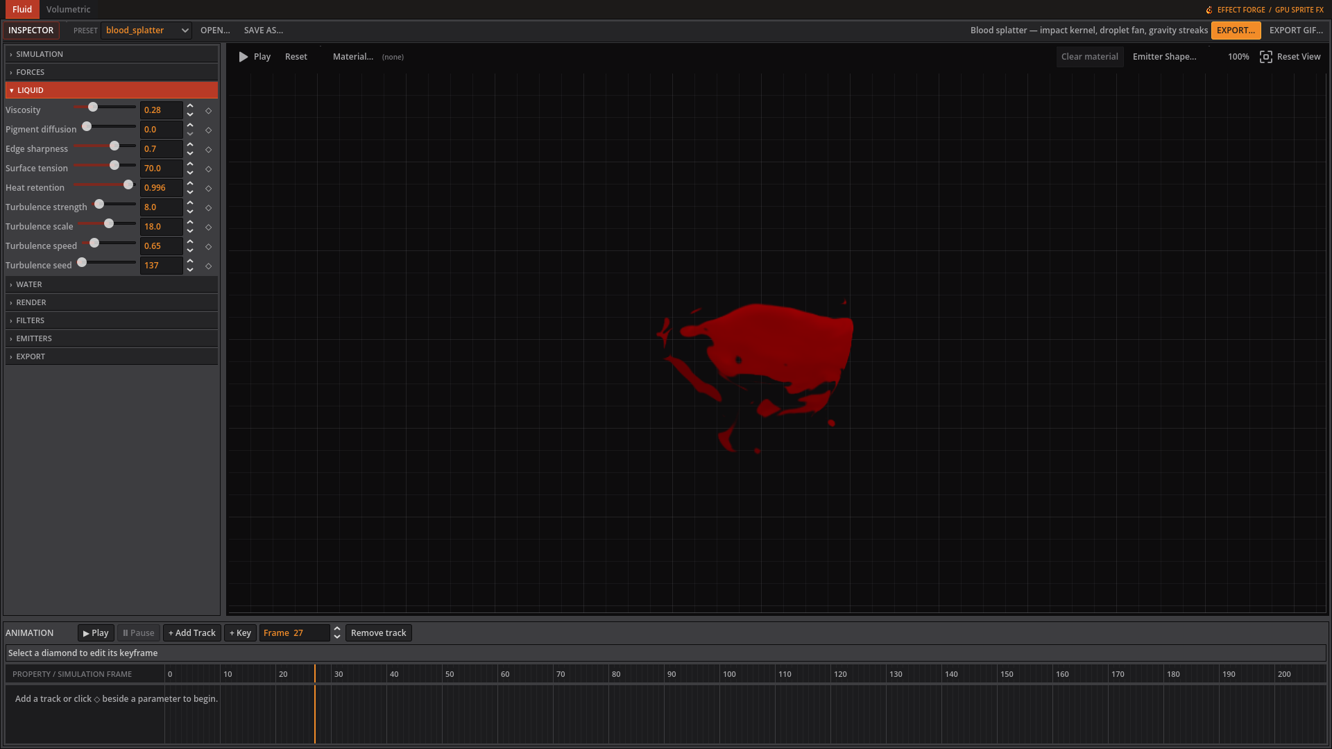The image size is (1332, 749).
Task: Click the Frame 27 input field
Action: [294, 633]
